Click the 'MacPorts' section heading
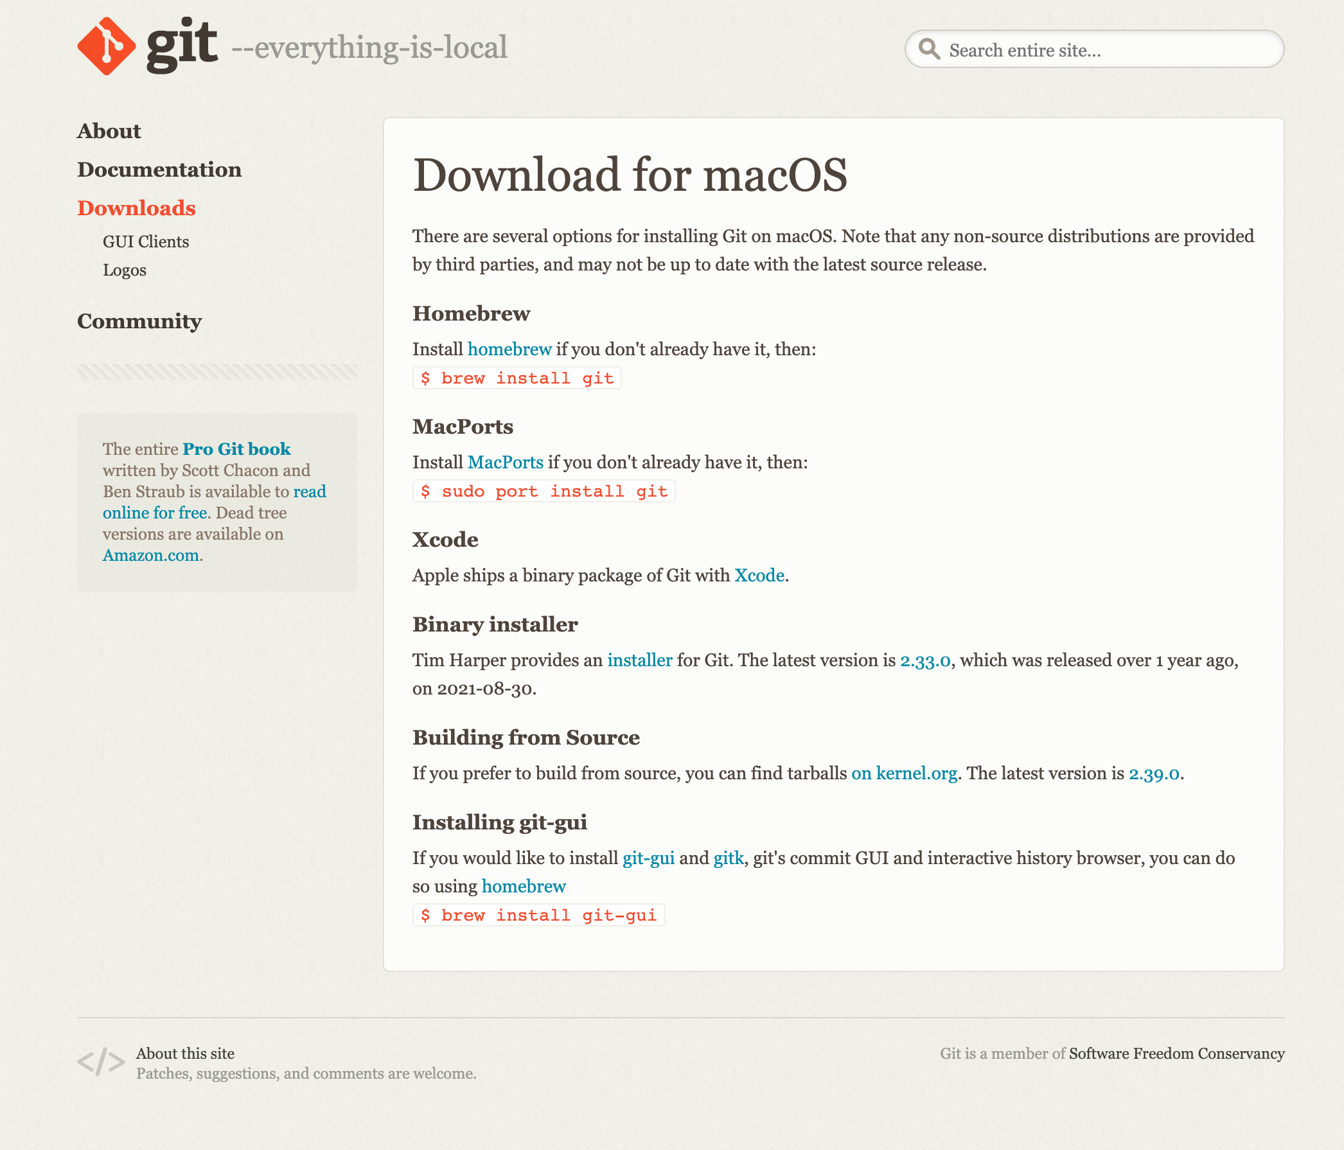 point(463,427)
